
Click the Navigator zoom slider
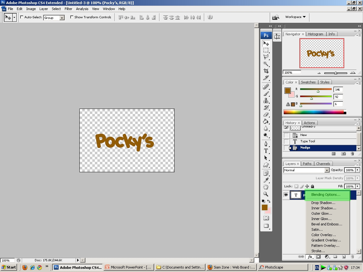(336, 73)
